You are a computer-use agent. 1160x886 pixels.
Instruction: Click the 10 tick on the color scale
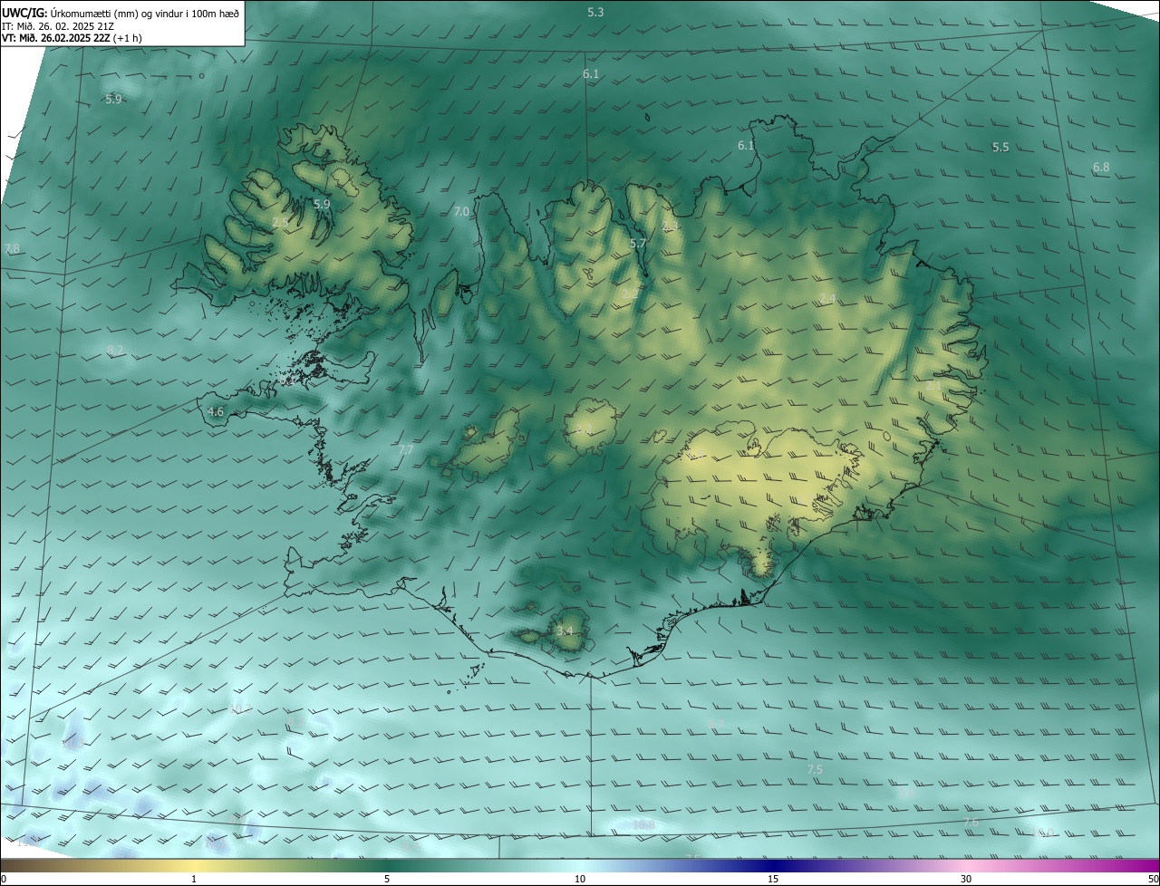coord(580,880)
